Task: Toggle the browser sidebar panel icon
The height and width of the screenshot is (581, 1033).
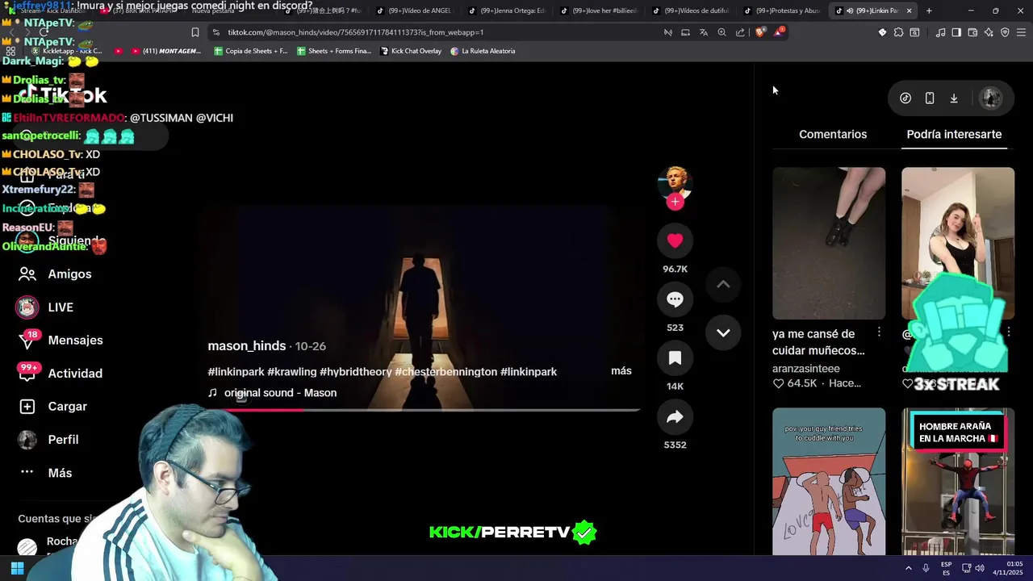Action: click(x=956, y=32)
